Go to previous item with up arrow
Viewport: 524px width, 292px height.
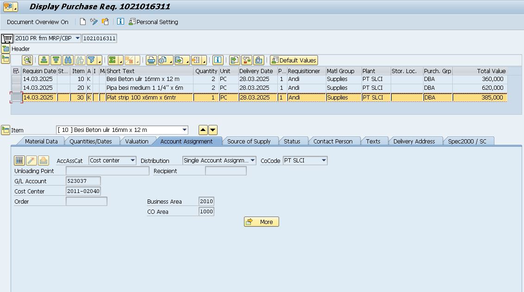point(203,130)
